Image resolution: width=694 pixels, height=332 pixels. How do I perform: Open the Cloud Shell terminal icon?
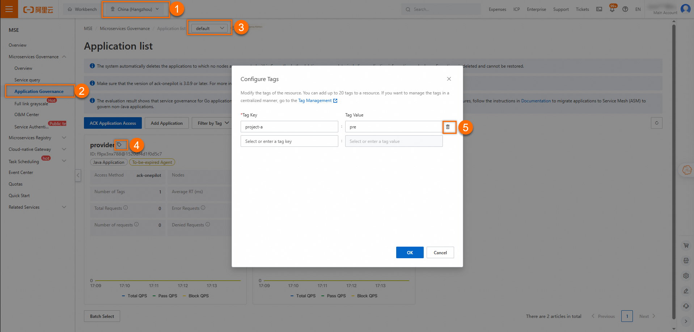click(x=599, y=9)
